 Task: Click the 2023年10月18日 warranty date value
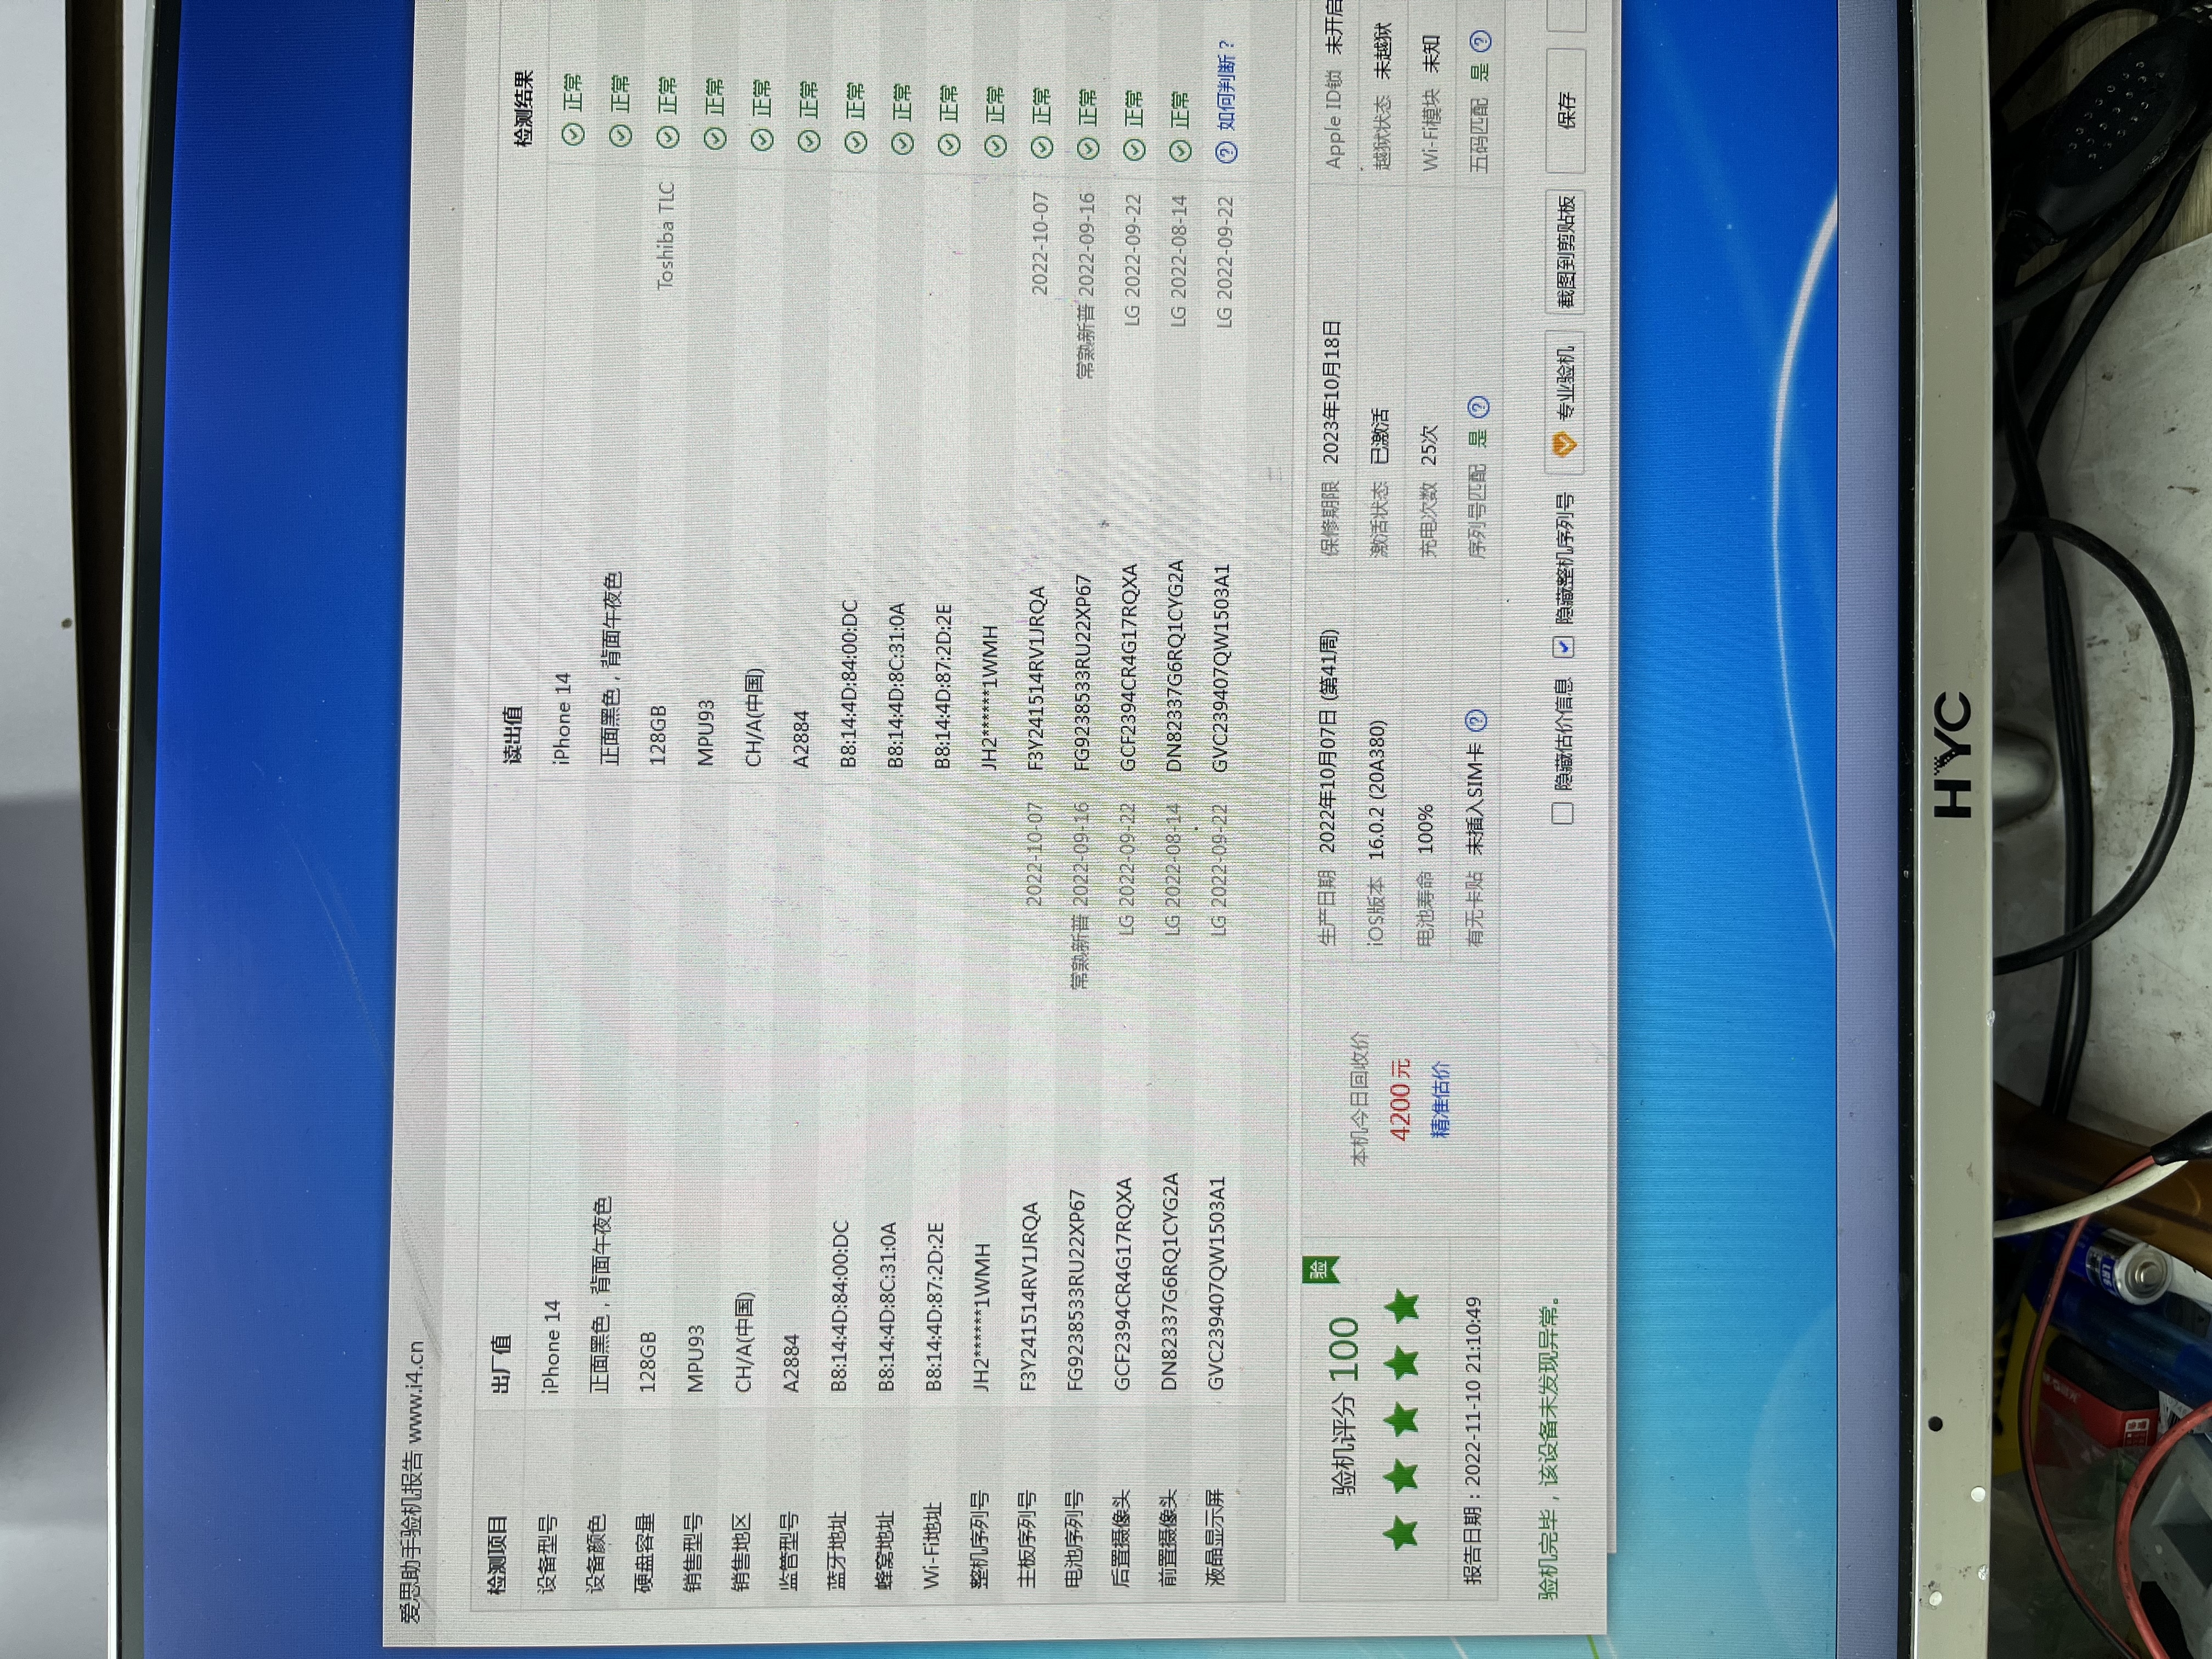[x=1331, y=392]
